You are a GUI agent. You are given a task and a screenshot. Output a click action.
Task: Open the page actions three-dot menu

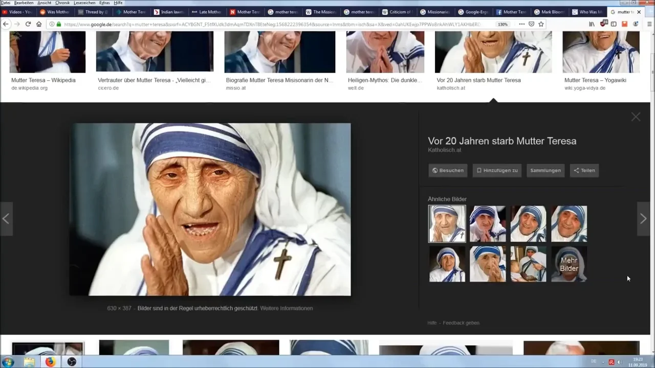[x=521, y=24]
